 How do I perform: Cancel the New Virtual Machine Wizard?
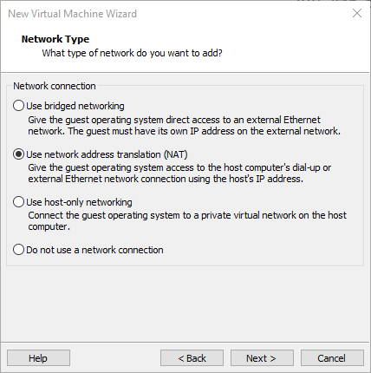tap(332, 358)
